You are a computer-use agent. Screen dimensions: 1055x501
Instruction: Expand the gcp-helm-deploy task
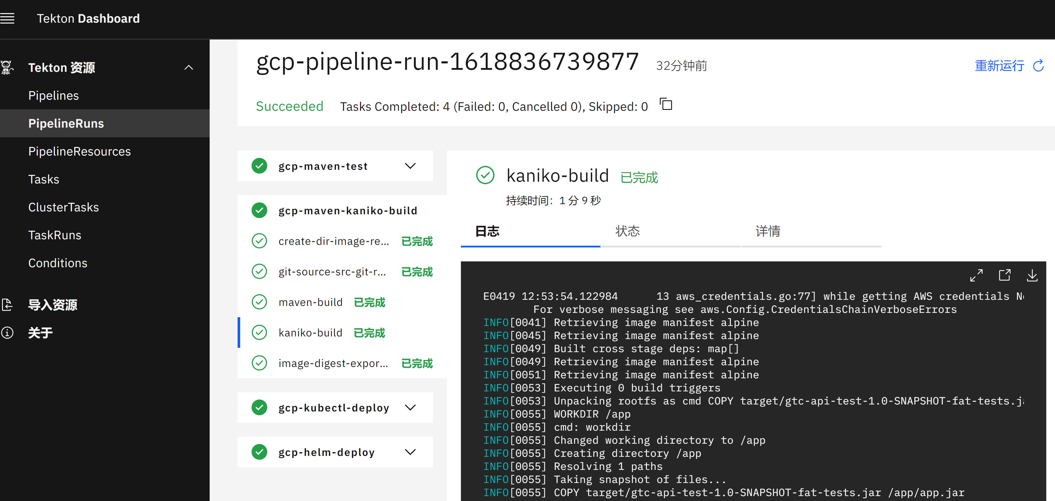tap(410, 452)
